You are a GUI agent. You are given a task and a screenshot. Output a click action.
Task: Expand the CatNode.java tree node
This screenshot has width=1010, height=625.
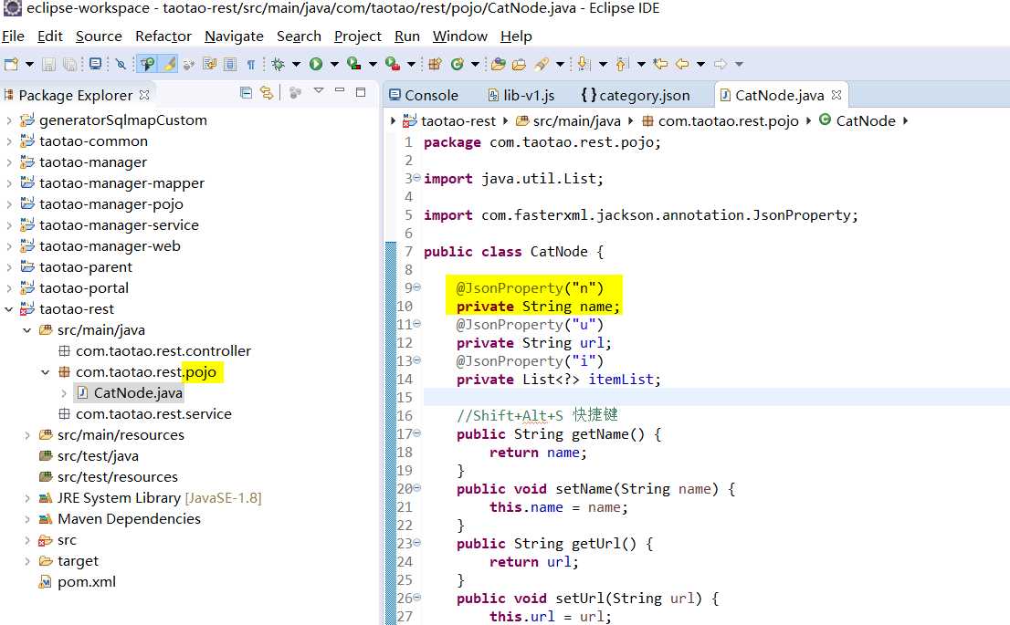coord(64,392)
